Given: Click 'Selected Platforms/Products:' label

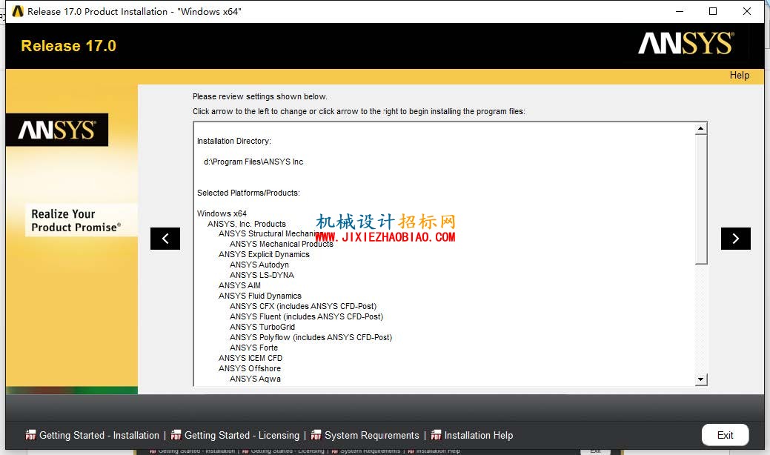Looking at the screenshot, I should pos(248,193).
